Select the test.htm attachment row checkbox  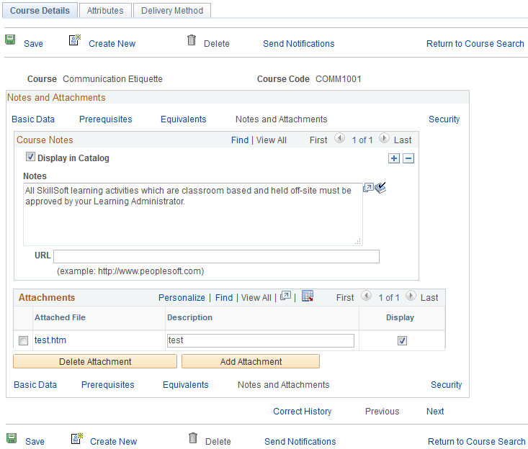pos(24,340)
